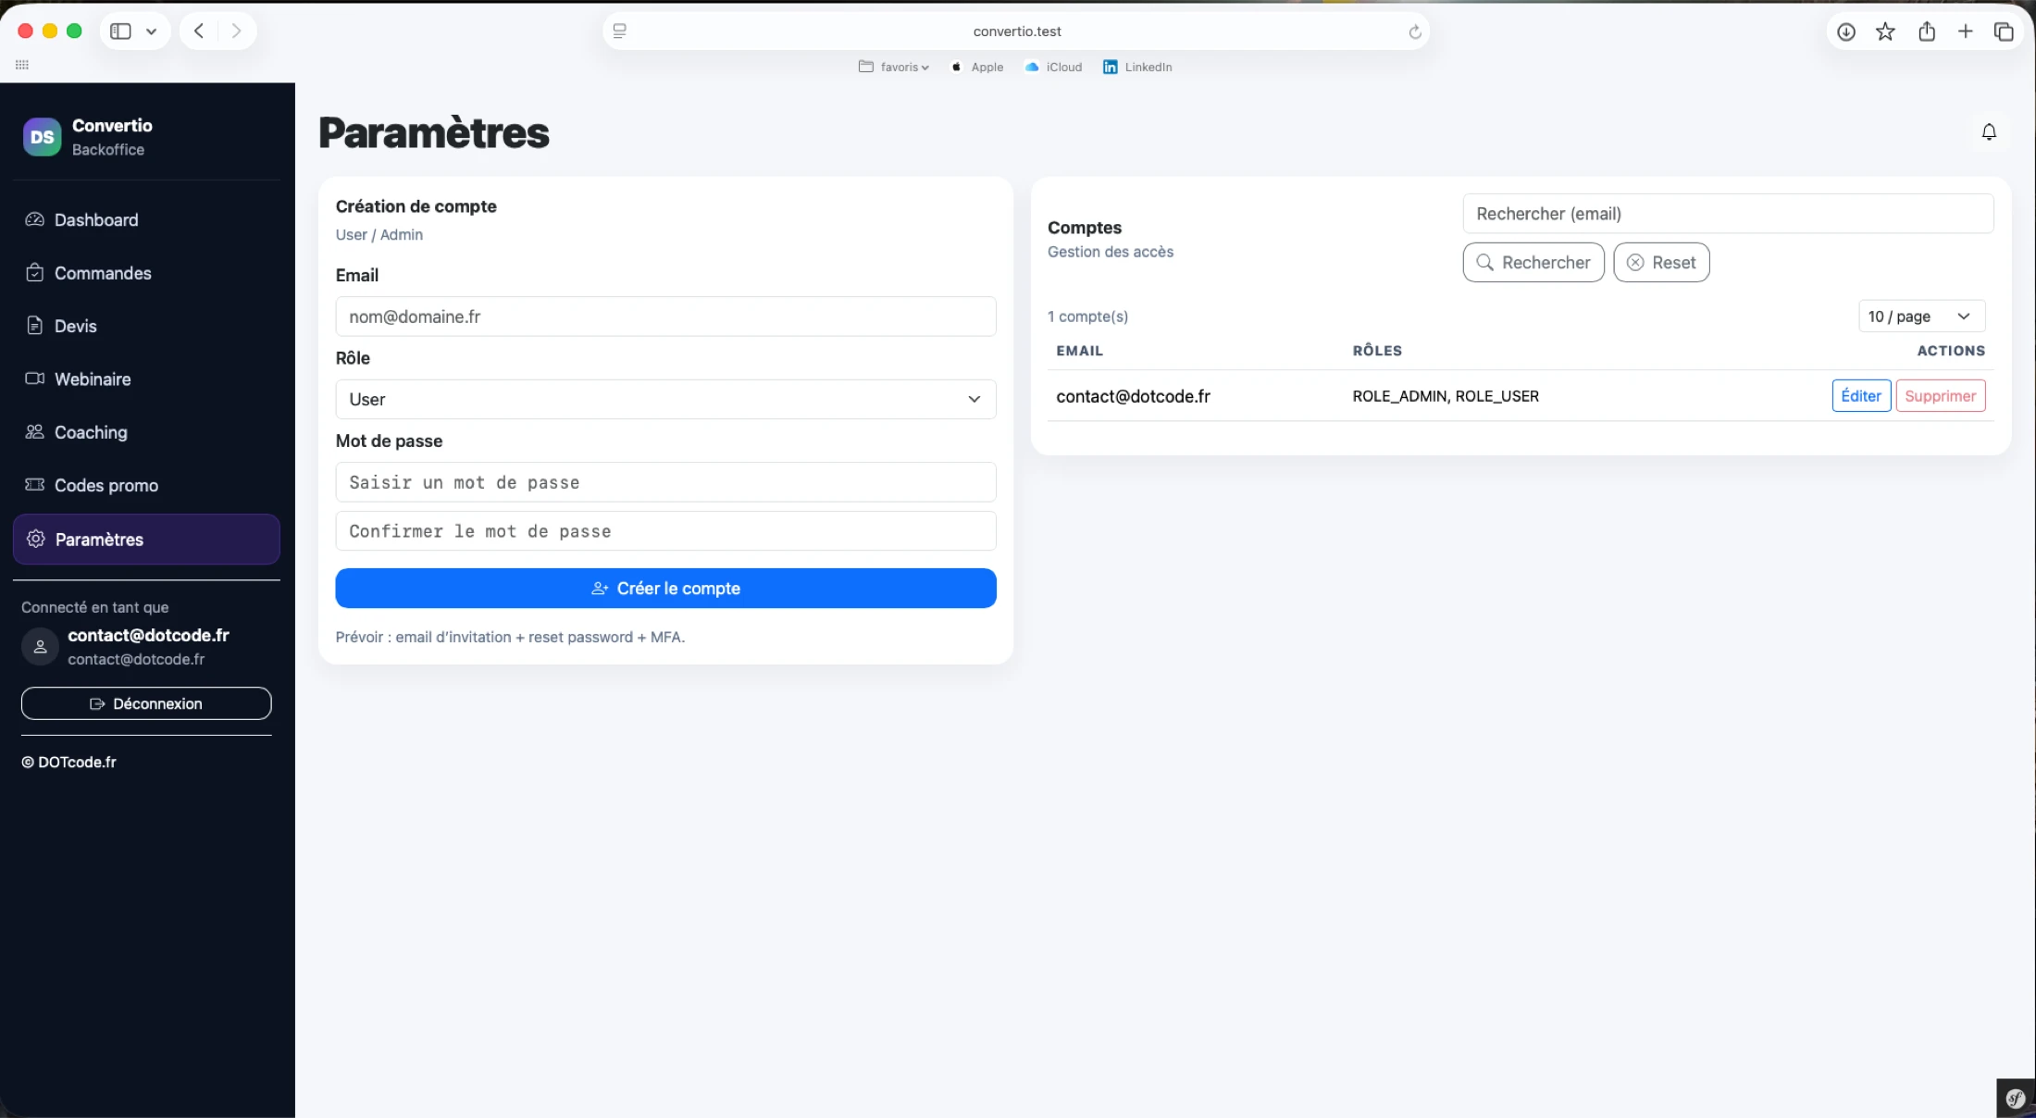Focus the Email input nom@domaine.fr
This screenshot has width=2036, height=1118.
(x=665, y=317)
